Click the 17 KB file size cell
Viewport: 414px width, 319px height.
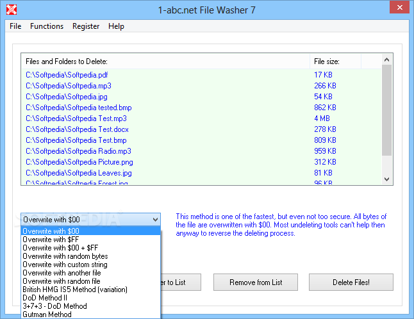pos(323,75)
